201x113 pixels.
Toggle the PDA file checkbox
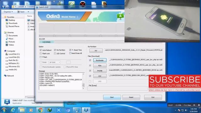pyautogui.click(x=90, y=66)
